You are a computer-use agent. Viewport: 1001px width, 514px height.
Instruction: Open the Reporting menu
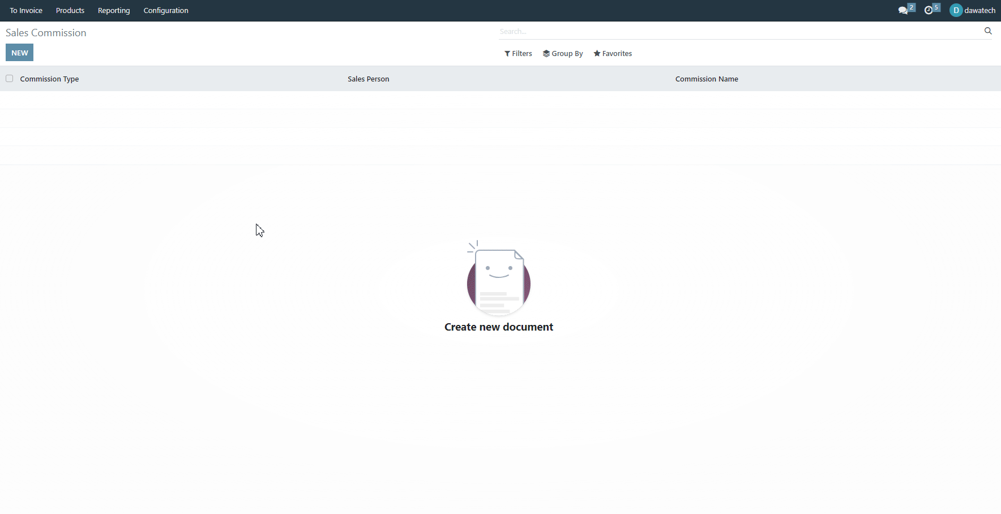(114, 10)
